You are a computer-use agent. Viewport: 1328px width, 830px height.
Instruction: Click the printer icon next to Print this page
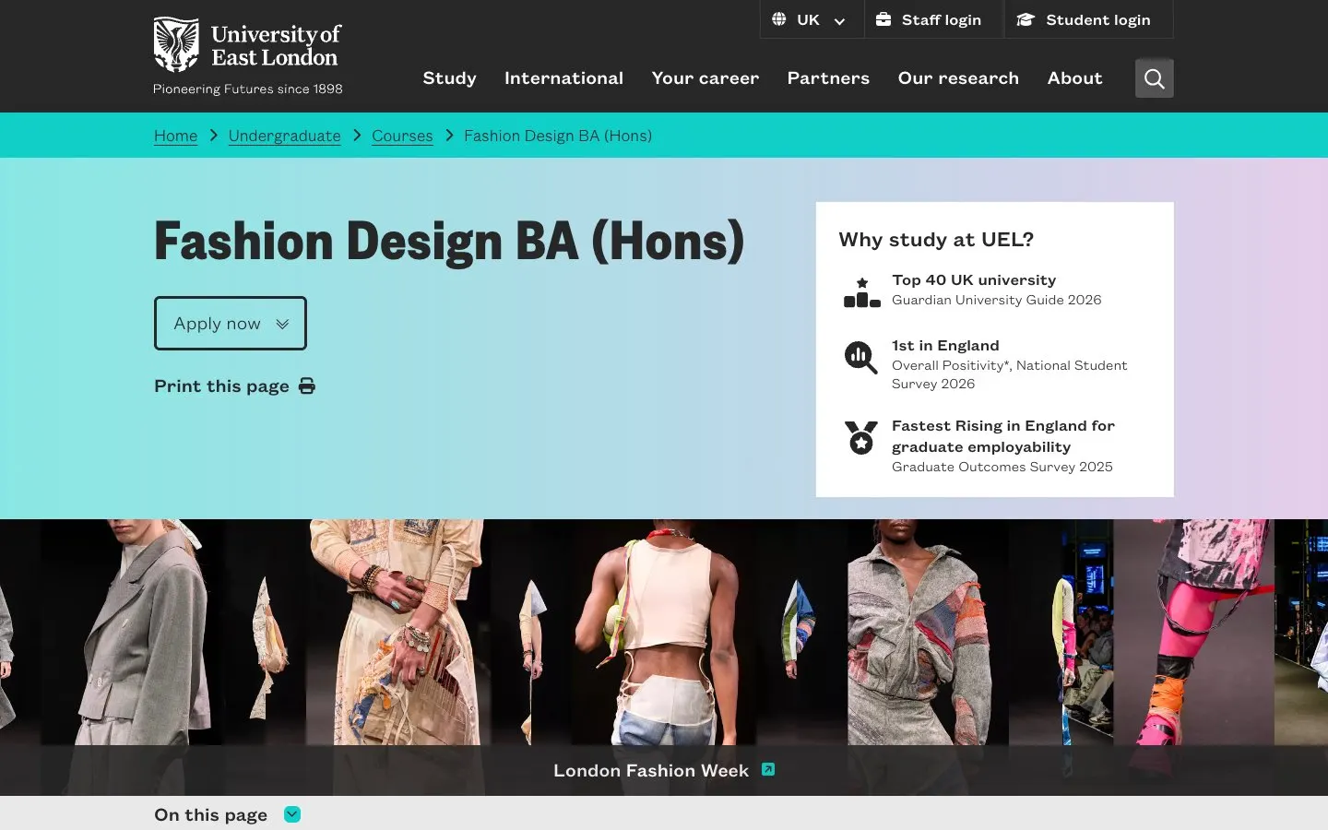pos(307,386)
